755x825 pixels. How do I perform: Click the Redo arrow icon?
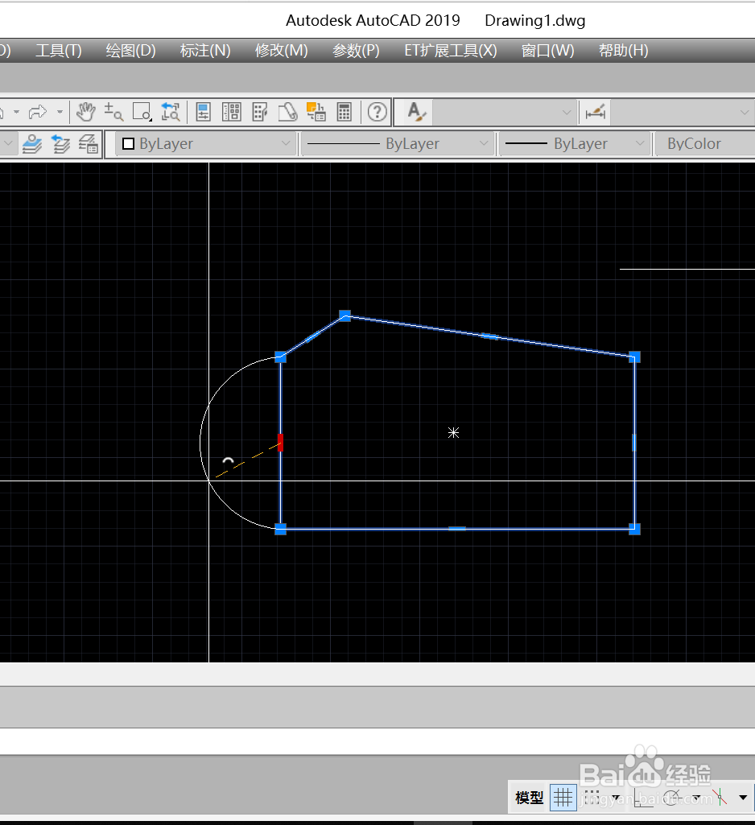37,112
